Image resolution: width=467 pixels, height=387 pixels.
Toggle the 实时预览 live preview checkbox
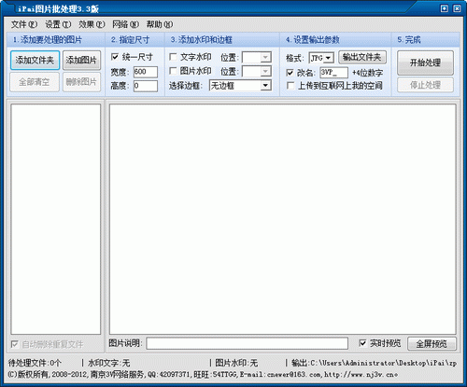(x=362, y=343)
